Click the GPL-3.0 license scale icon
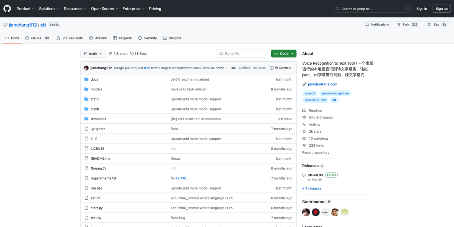This screenshot has width=454, height=227. click(304, 118)
